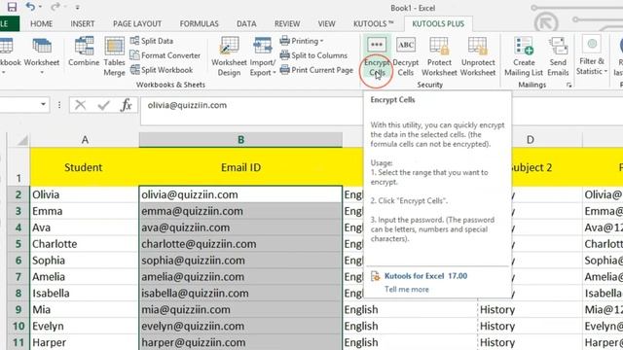Click the Student header cell
Viewport: 623px width, 350px height.
84,167
